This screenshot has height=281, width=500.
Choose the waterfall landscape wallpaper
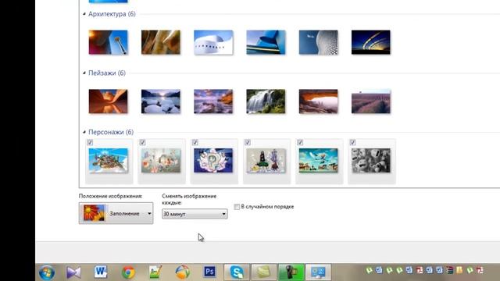pos(266,101)
